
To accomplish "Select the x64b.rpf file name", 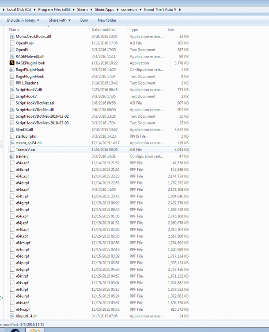I will click(23, 170).
